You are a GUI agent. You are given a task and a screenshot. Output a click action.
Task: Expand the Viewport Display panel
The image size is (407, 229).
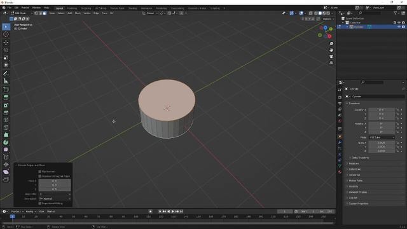357,192
